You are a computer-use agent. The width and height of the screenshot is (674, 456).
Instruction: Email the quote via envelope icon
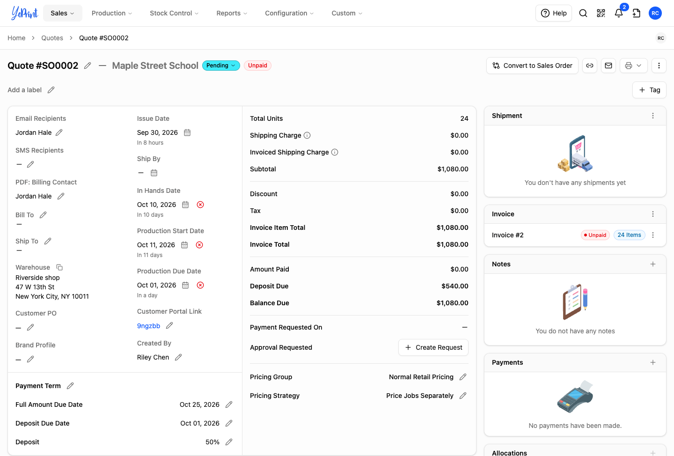(608, 66)
